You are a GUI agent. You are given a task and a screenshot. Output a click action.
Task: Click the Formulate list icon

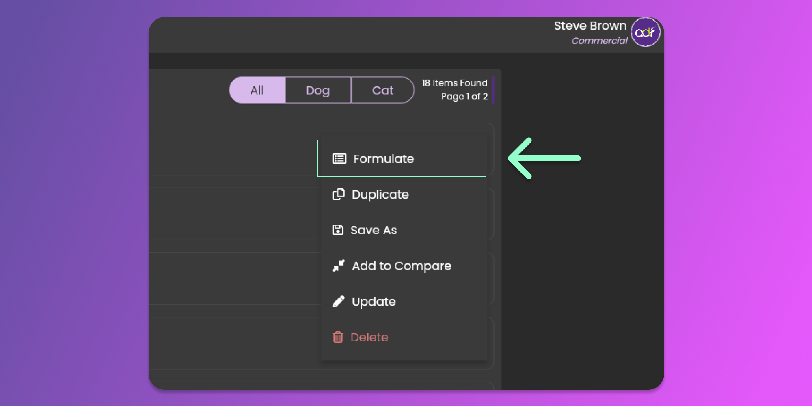tap(339, 158)
